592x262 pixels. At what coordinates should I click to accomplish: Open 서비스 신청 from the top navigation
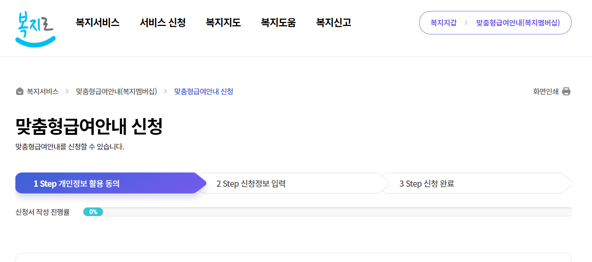pos(163,22)
